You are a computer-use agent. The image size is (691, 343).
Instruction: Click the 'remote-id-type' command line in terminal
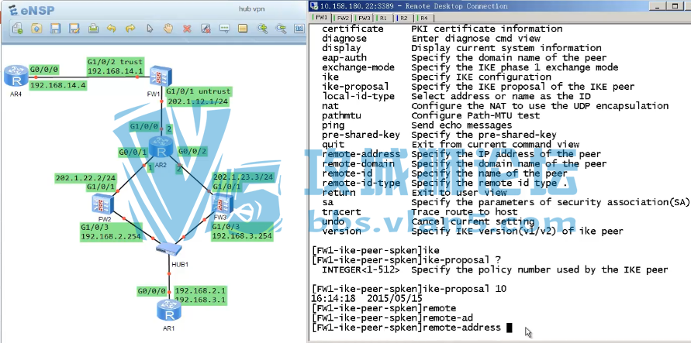tap(361, 183)
